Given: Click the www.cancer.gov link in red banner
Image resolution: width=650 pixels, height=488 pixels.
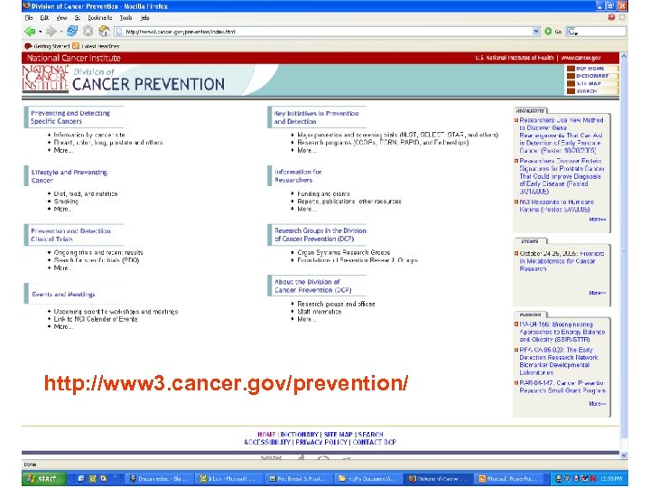Looking at the screenshot, I should [x=580, y=58].
